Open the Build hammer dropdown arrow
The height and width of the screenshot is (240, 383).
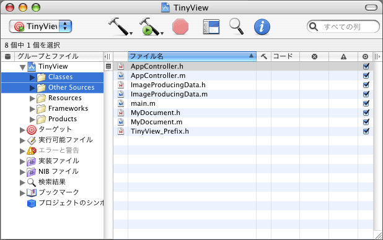(131, 33)
